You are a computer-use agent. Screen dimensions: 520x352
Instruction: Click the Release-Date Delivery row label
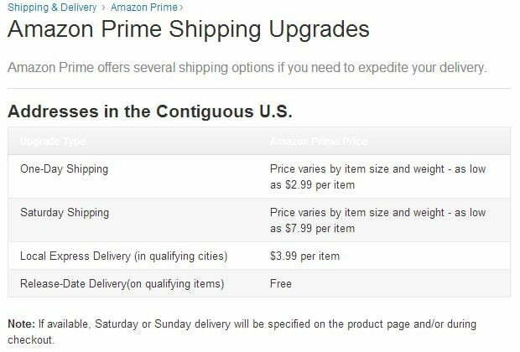click(122, 284)
